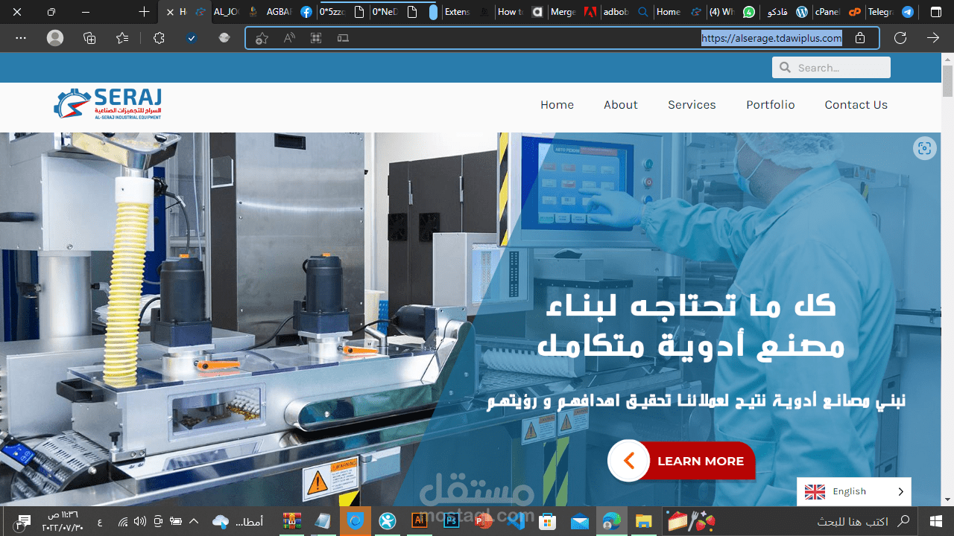Open the Services navigation link

692,105
